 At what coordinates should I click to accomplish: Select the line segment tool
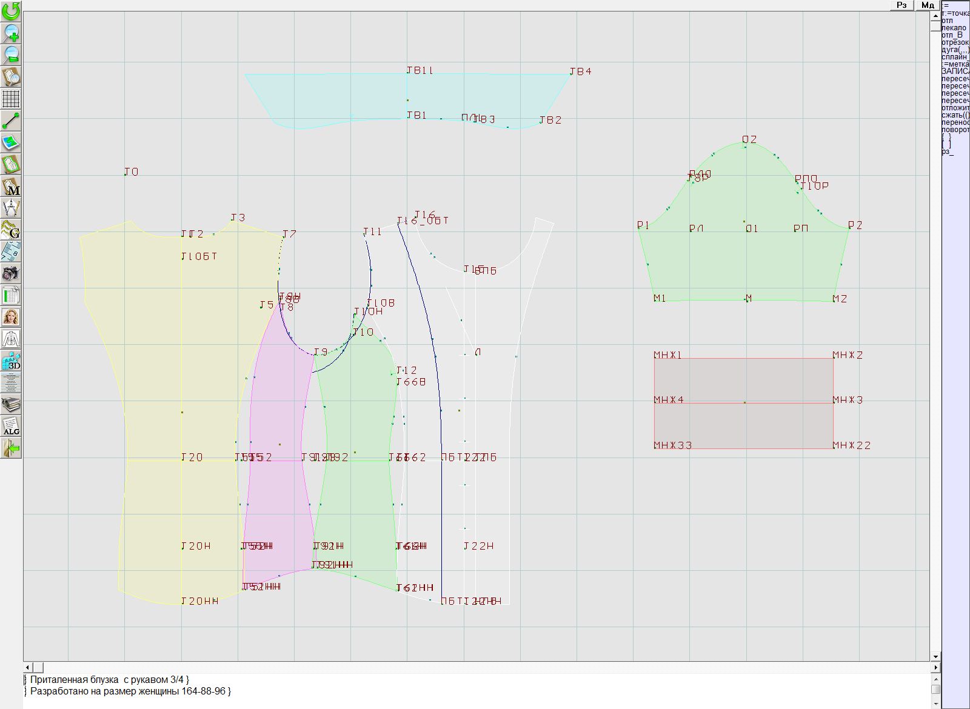11,121
